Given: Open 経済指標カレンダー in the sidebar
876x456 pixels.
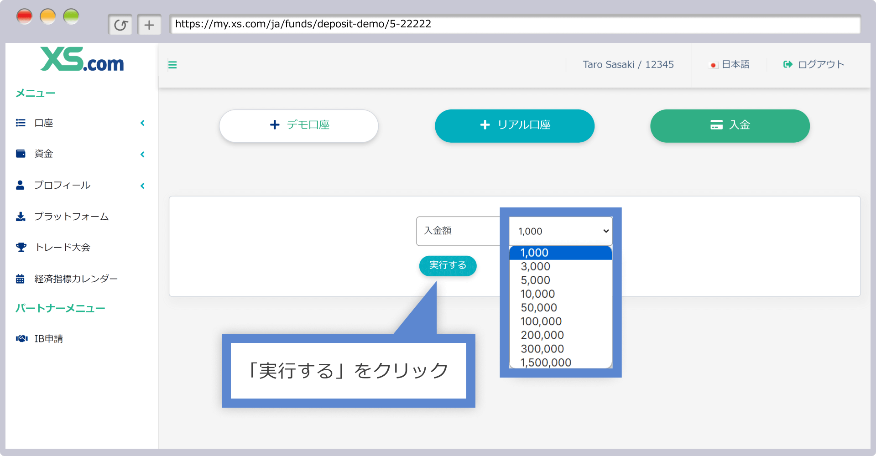Looking at the screenshot, I should pos(76,279).
